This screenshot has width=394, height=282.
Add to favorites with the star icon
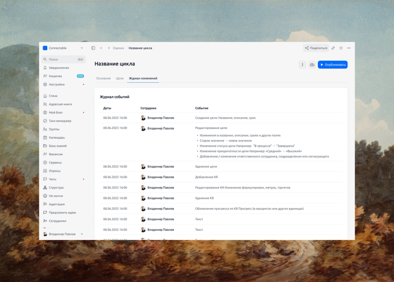click(x=341, y=48)
